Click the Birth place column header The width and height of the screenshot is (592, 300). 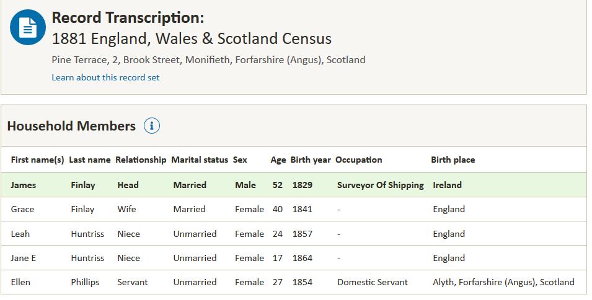point(453,160)
